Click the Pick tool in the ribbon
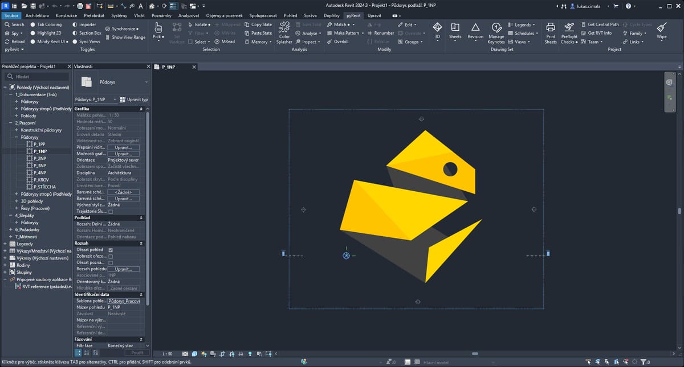This screenshot has height=367, width=684. pos(157,28)
